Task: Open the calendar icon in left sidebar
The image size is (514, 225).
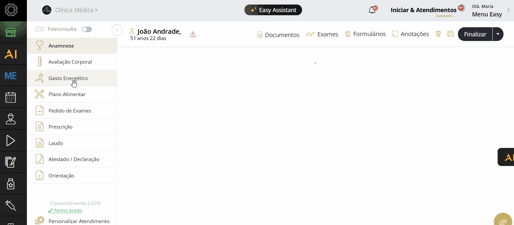Action: 11,97
